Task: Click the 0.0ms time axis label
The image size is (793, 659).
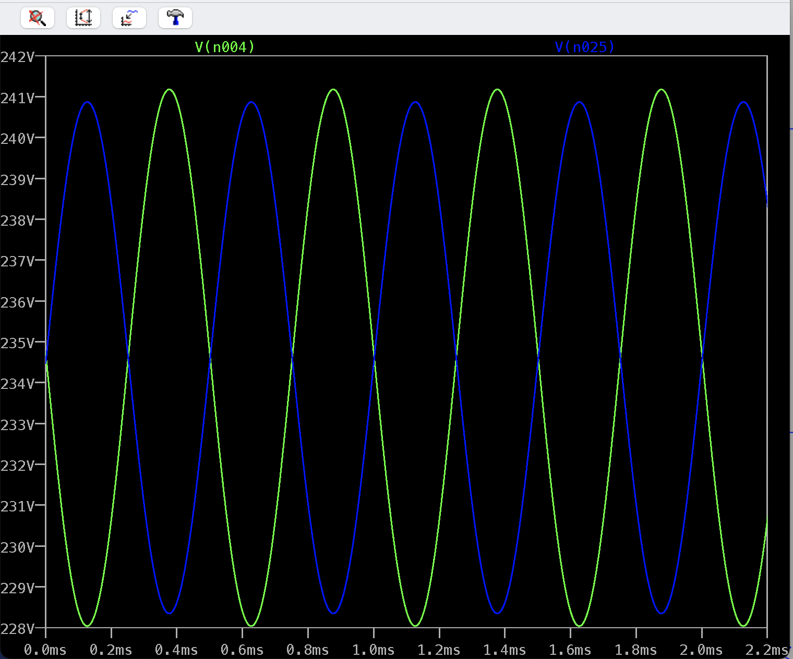Action: pos(45,650)
